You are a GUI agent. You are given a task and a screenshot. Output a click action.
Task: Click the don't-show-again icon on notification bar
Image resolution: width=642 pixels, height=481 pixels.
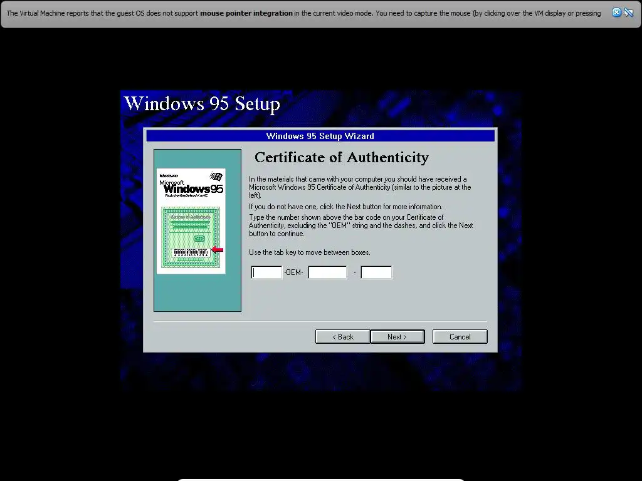point(628,13)
